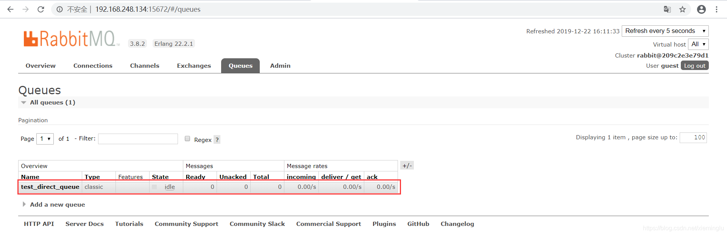The width and height of the screenshot is (727, 235).
Task: Open the HTTP API link
Action: [39, 224]
